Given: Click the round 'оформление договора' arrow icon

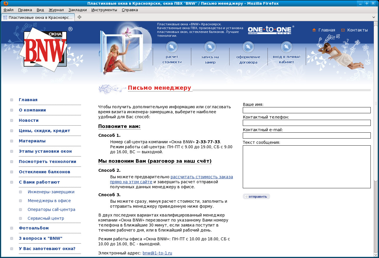Looking at the screenshot, I should tap(248, 47).
